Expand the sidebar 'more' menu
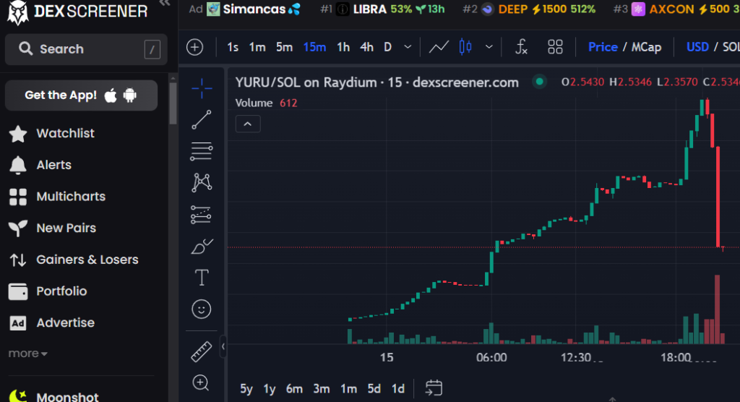Image resolution: width=740 pixels, height=402 pixels. tap(28, 354)
